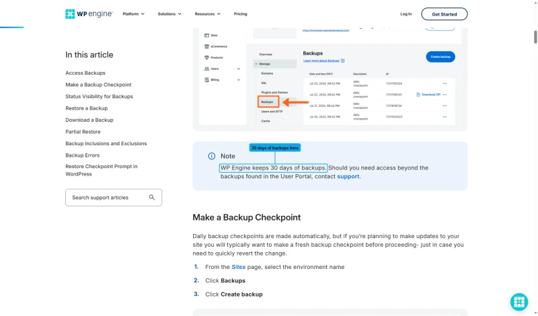The height and width of the screenshot is (316, 538).
Task: Jump to Partial Restore section
Action: pyautogui.click(x=83, y=132)
